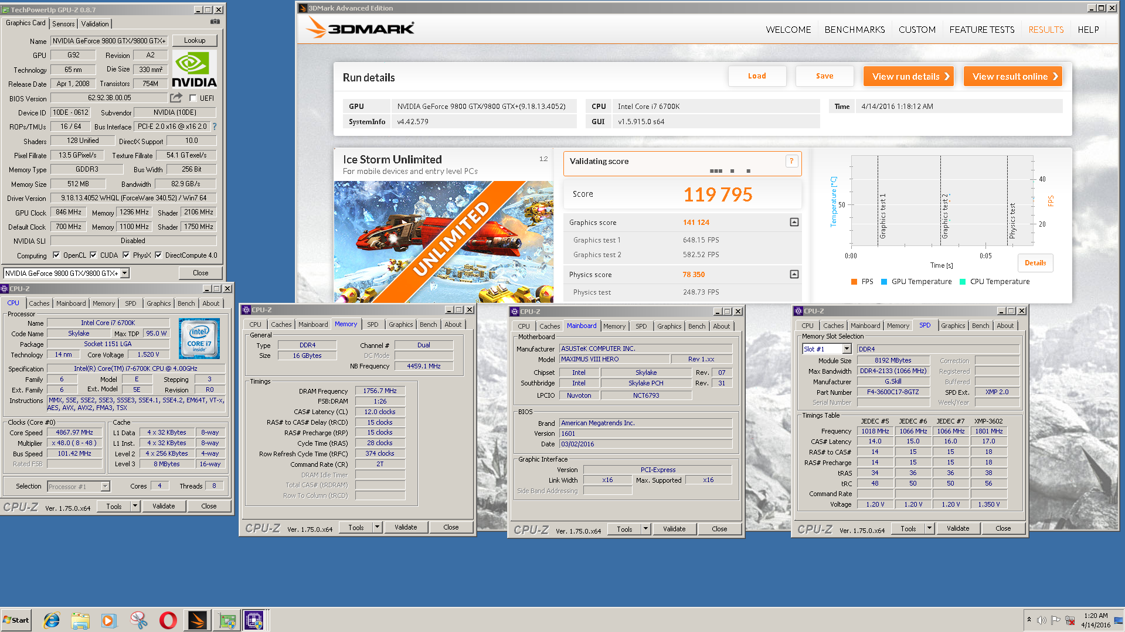Toggle the OpenCL checkbox in GPU-Z
Screen dimensions: 1125x632
pos(56,255)
